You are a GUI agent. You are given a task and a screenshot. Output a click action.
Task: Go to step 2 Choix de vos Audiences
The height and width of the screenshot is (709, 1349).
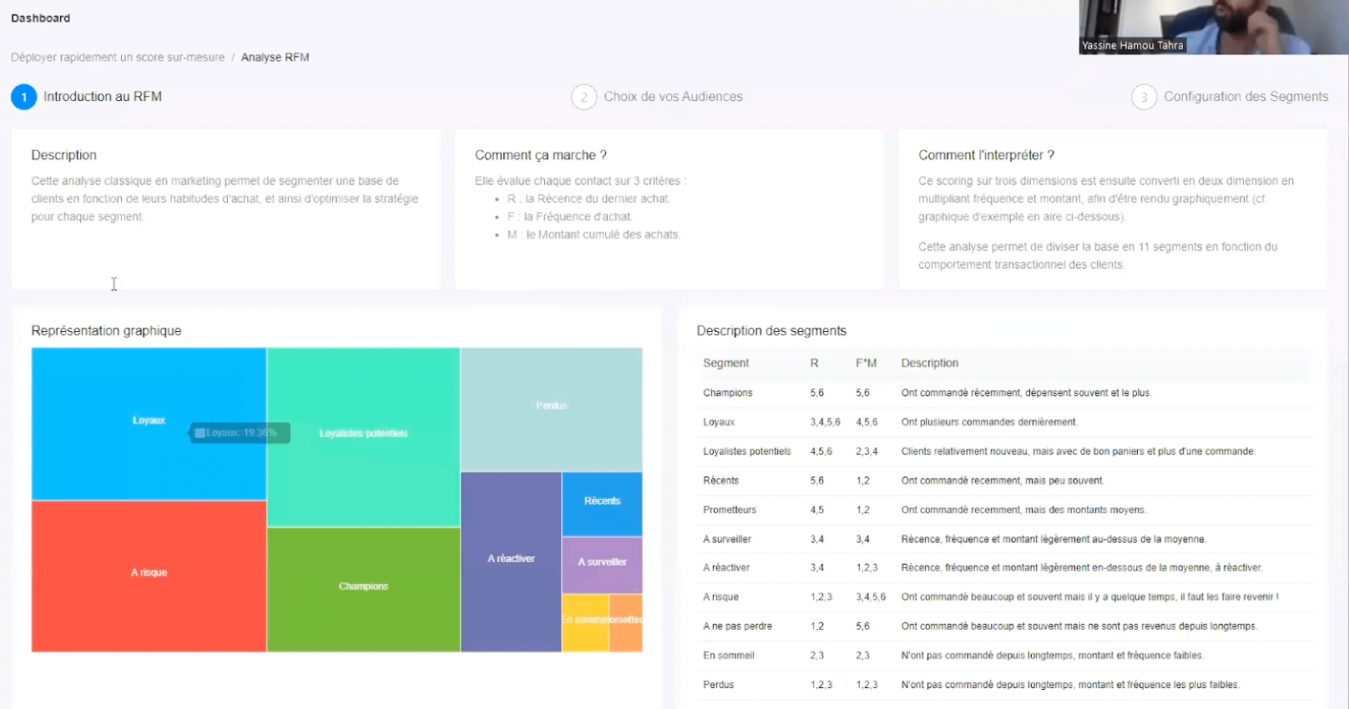pyautogui.click(x=657, y=97)
